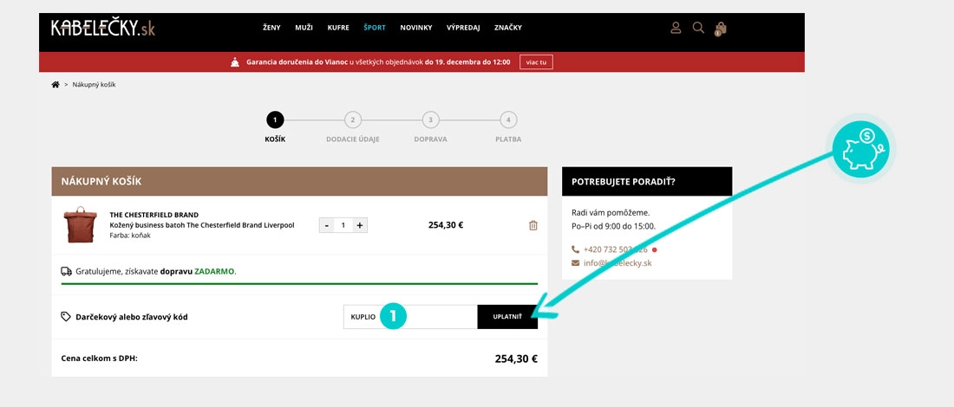Click the +420 phone number link
Viewport: 954px width, 407px height.
tap(615, 249)
